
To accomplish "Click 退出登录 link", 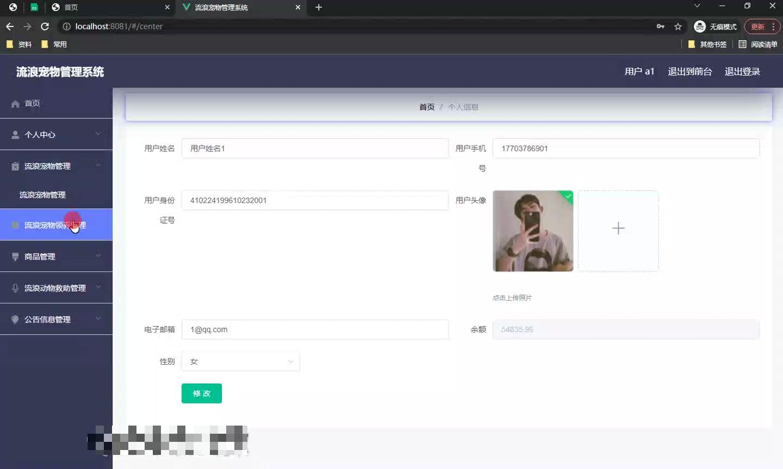I will click(x=742, y=72).
